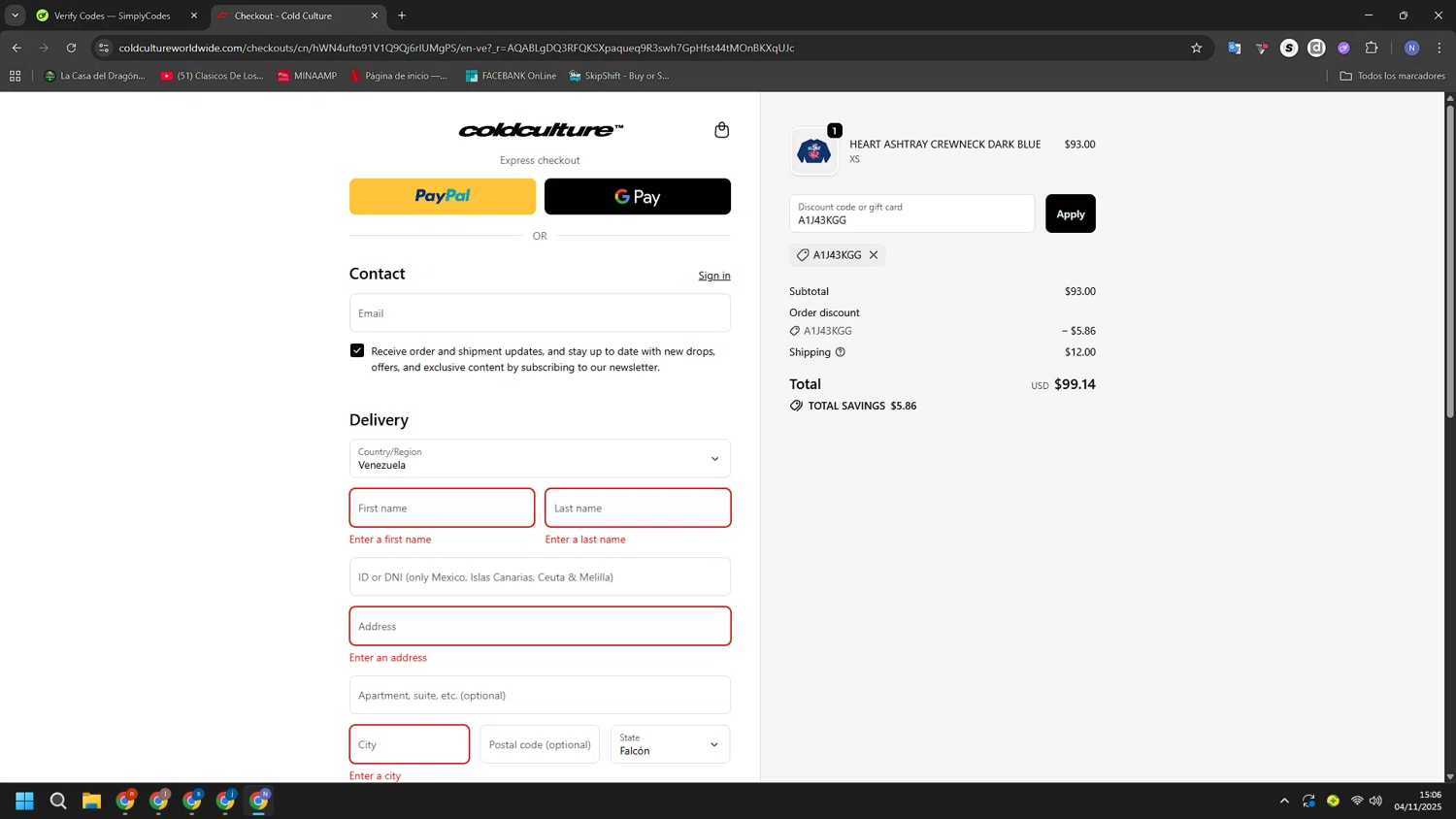The width and height of the screenshot is (1456, 819).
Task: Click the shipping info question mark icon
Action: (841, 352)
